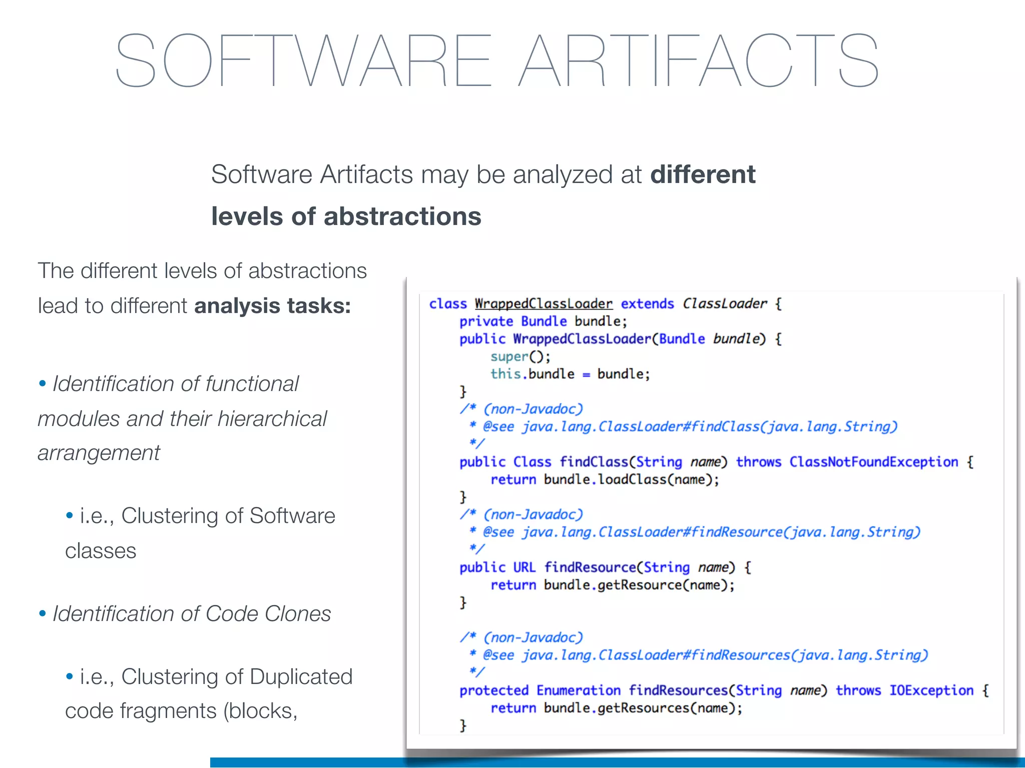Click the 'super();' call in code

click(x=521, y=356)
